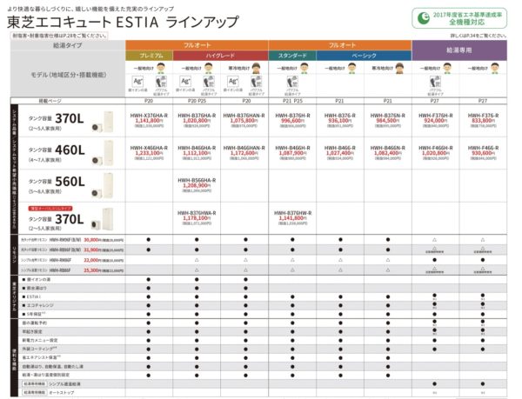The image size is (522, 399).
Task: Click model HWH-B466H-R priced 1,087,900円
Action: tap(292, 153)
